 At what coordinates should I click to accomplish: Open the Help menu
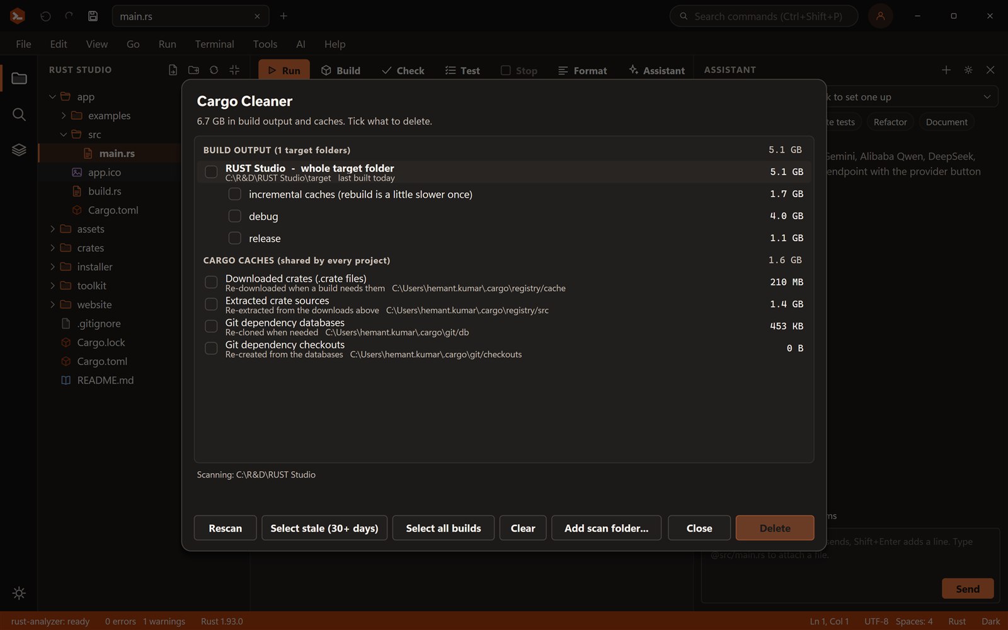point(335,44)
